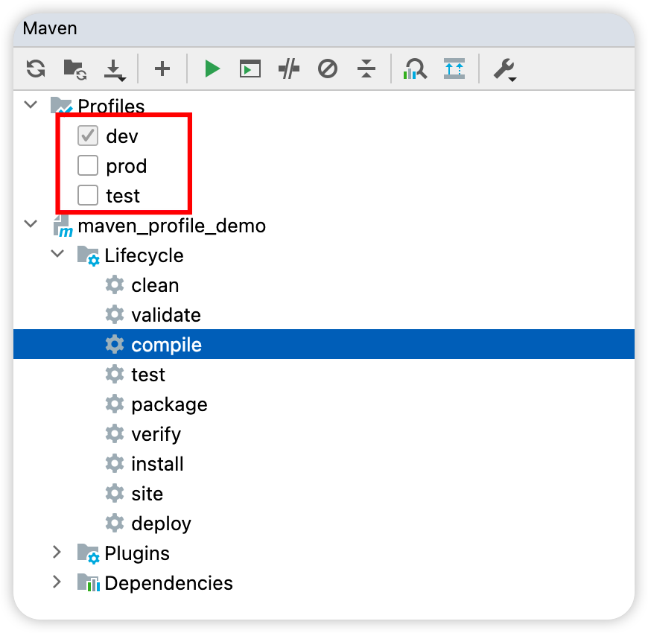
Task: Click the dev profile label
Action: pos(122,136)
